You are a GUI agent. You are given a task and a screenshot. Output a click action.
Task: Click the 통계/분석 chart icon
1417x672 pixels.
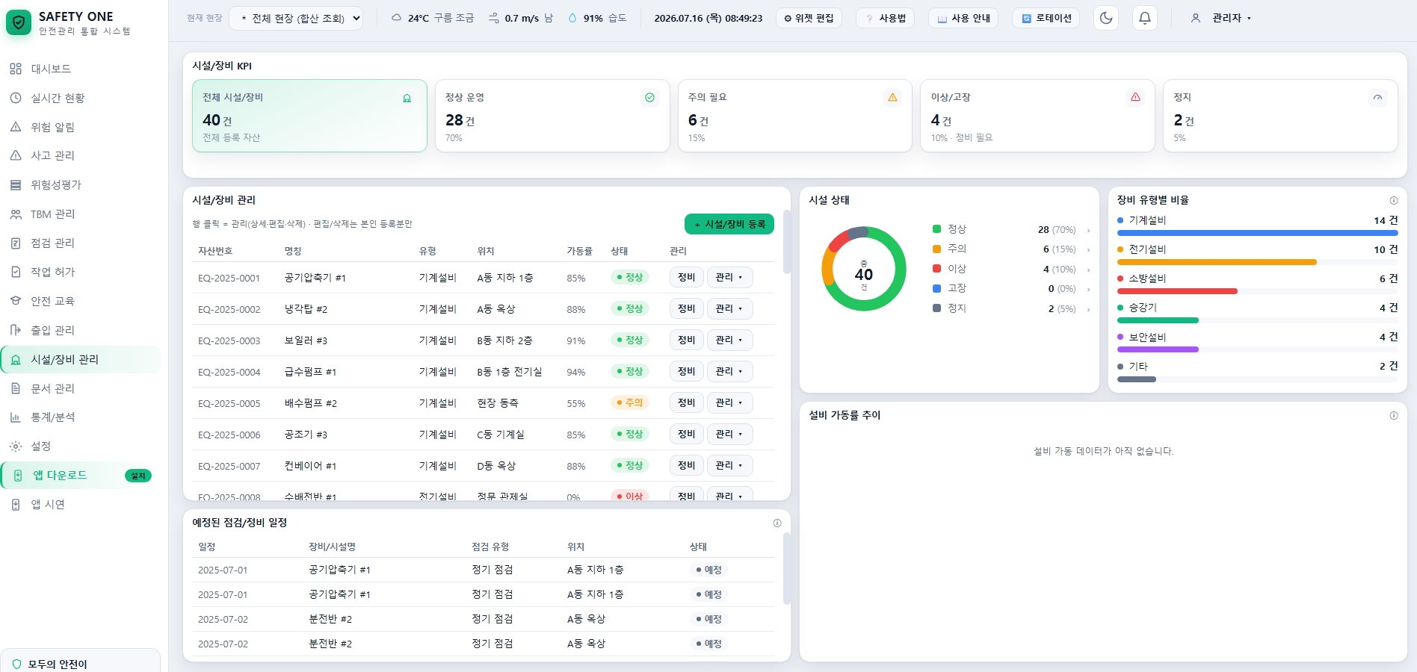(16, 417)
